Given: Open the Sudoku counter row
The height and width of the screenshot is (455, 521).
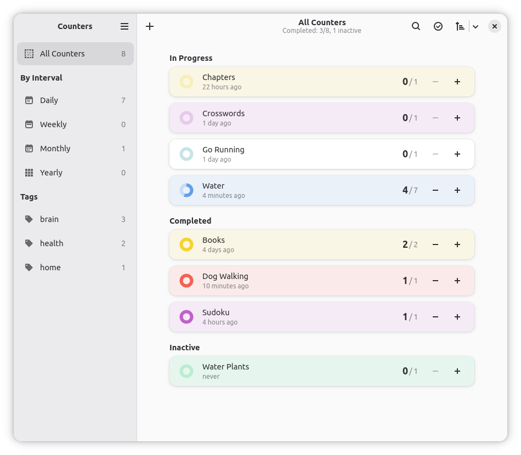Looking at the screenshot, I should point(321,317).
